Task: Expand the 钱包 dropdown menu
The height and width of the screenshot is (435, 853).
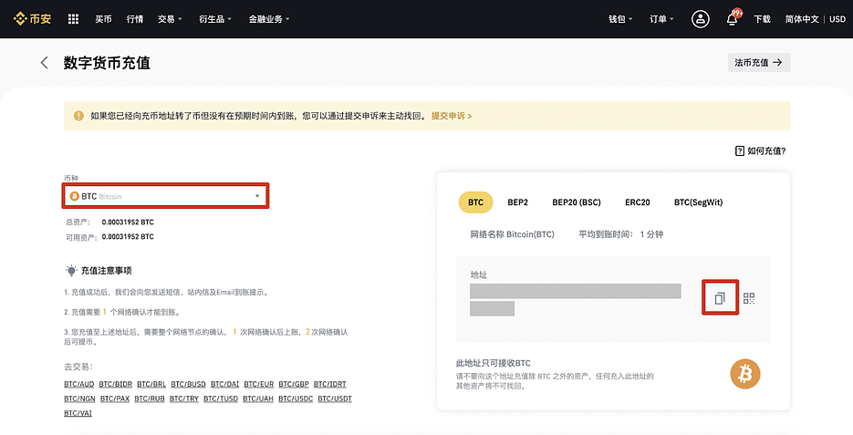Action: point(620,19)
